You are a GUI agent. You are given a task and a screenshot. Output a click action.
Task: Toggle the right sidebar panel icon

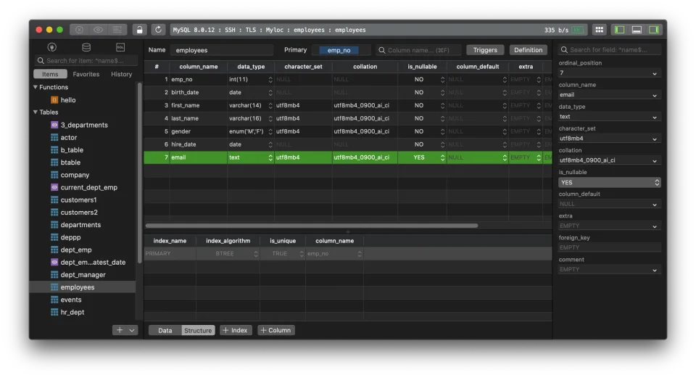[x=654, y=30]
